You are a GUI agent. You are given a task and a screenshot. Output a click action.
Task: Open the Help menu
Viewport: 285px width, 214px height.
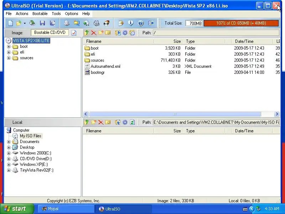(86, 14)
